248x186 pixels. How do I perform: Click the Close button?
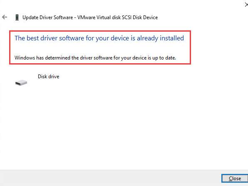pos(235,179)
